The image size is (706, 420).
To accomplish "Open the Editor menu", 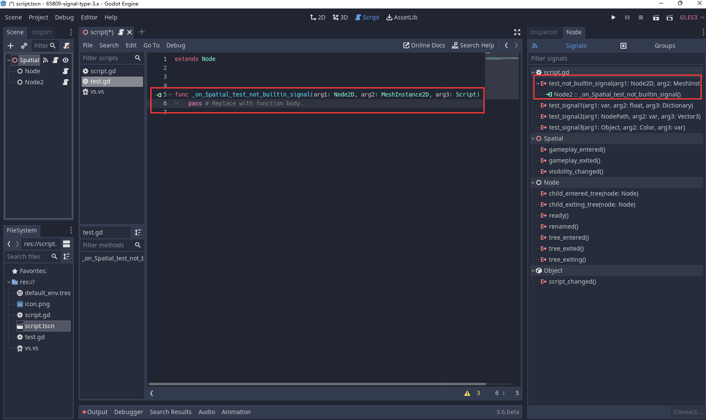I will (89, 17).
